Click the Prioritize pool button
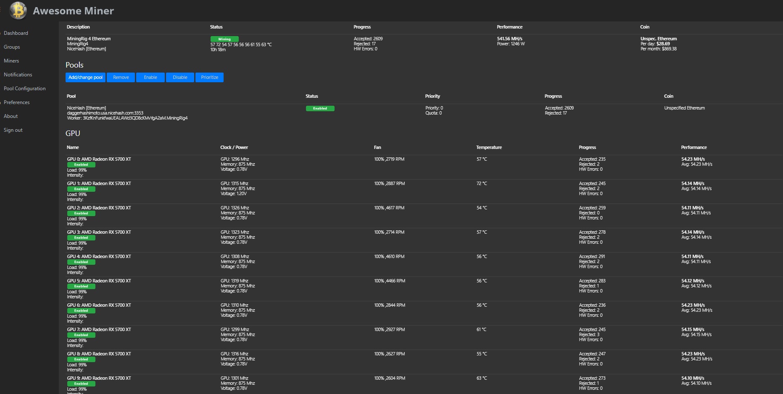The width and height of the screenshot is (783, 394). pyautogui.click(x=209, y=77)
